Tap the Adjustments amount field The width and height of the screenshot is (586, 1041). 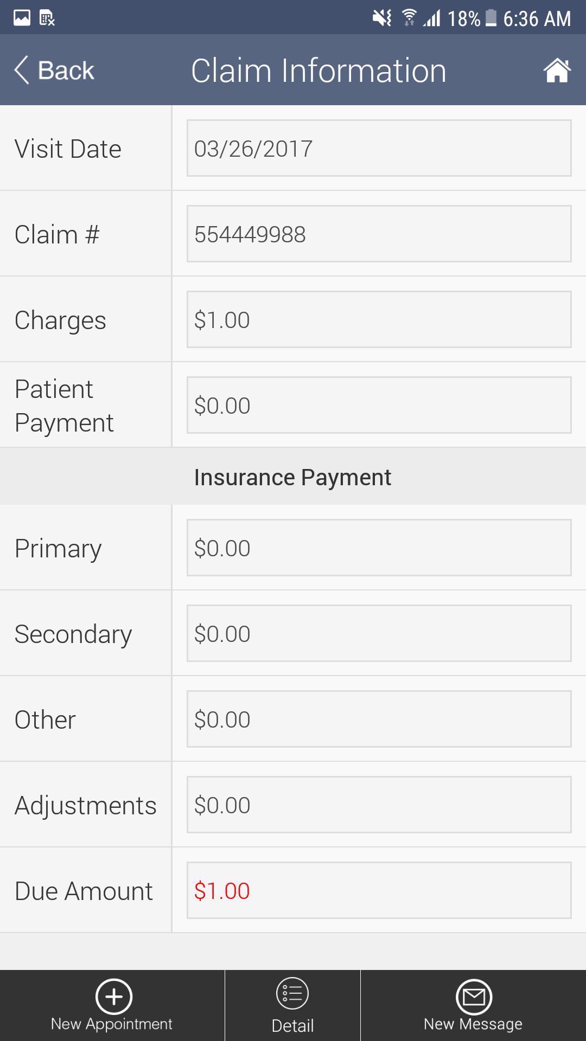click(x=379, y=805)
